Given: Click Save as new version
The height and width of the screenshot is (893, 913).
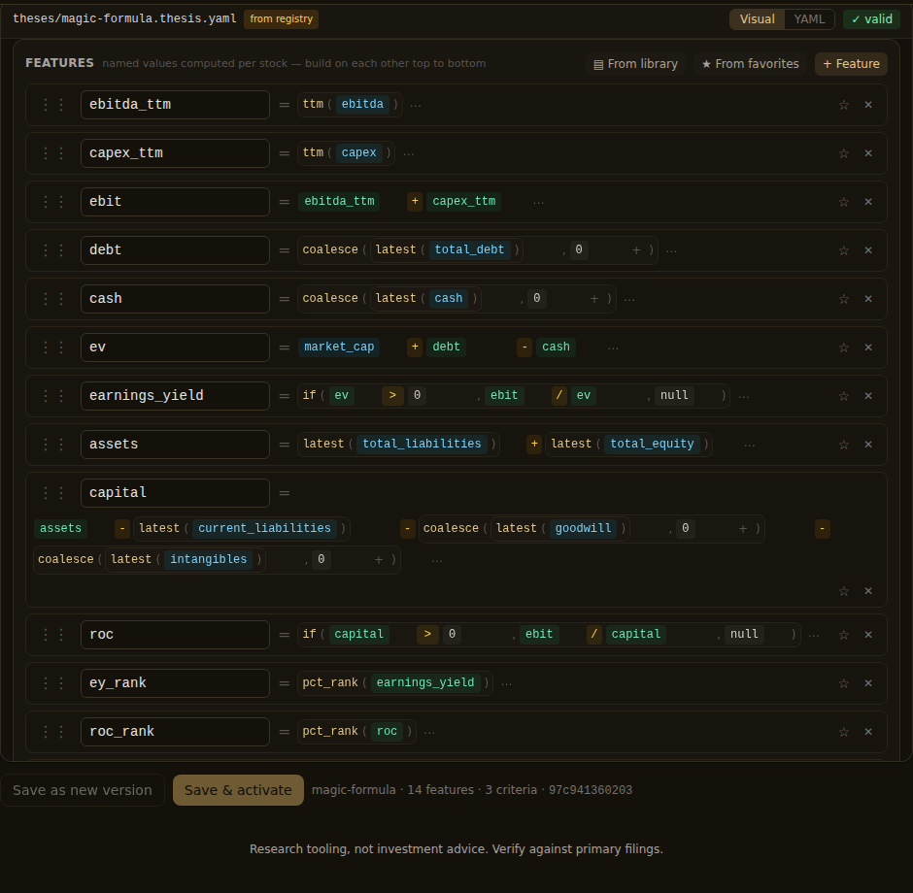Looking at the screenshot, I should (x=83, y=790).
